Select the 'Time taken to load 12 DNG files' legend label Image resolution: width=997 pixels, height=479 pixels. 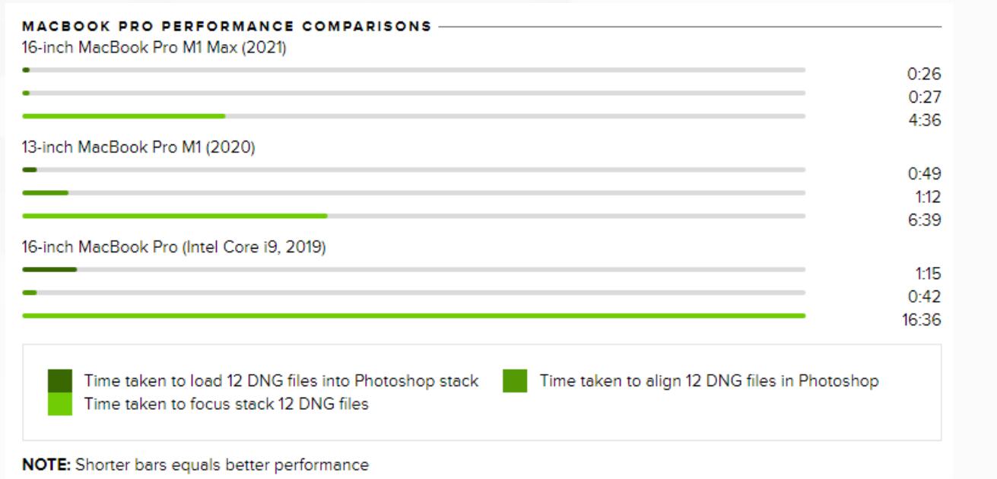281,381
